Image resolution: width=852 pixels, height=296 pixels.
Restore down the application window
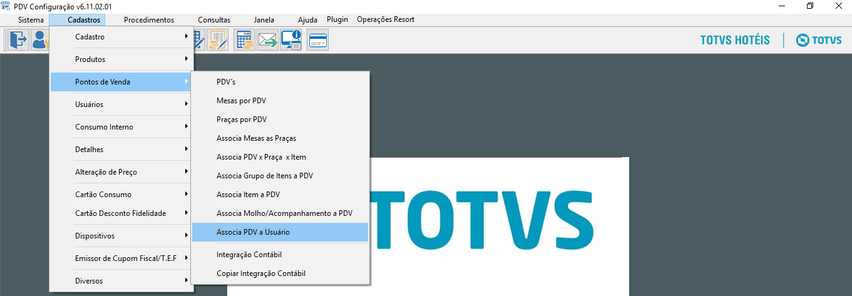point(810,6)
